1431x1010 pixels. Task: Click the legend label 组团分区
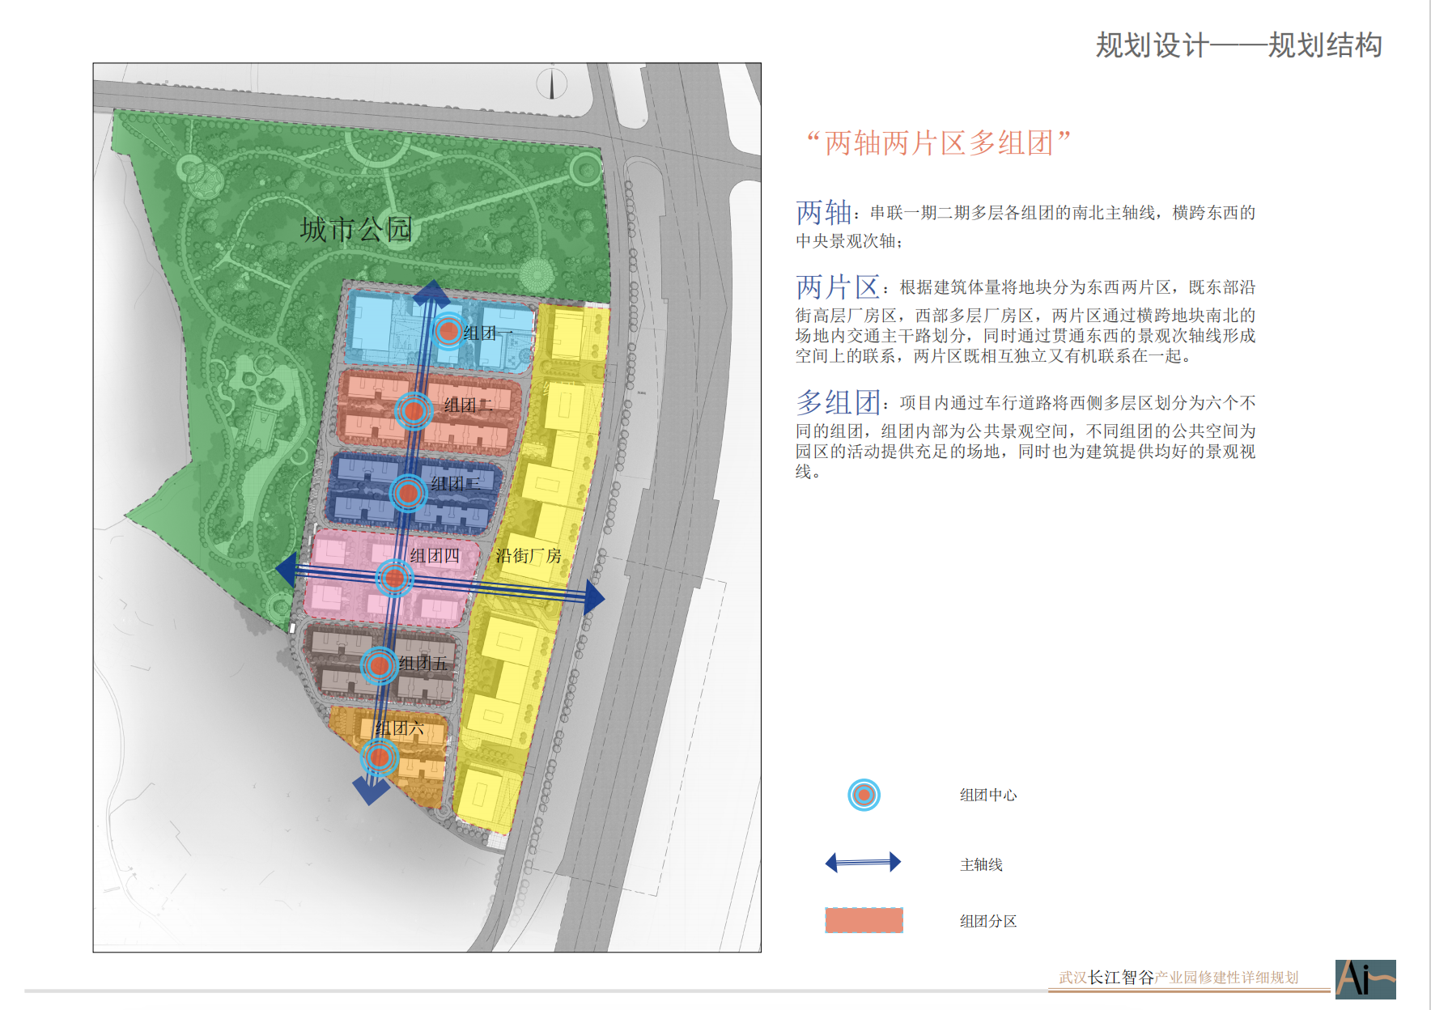pyautogui.click(x=987, y=921)
